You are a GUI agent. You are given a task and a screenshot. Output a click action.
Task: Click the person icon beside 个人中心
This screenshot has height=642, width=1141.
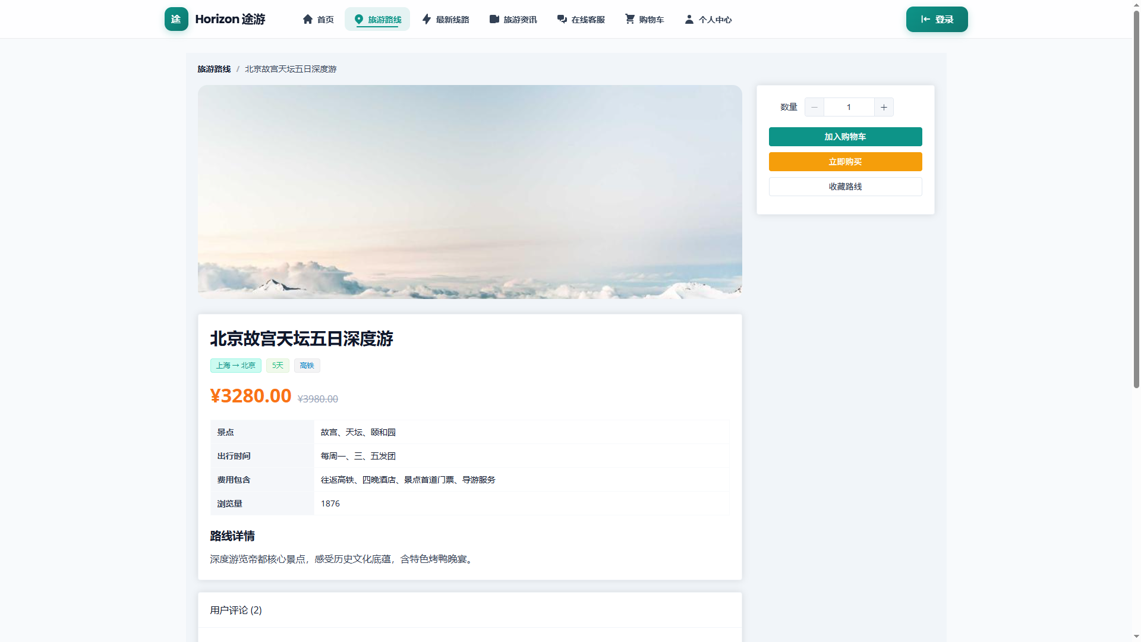click(689, 19)
